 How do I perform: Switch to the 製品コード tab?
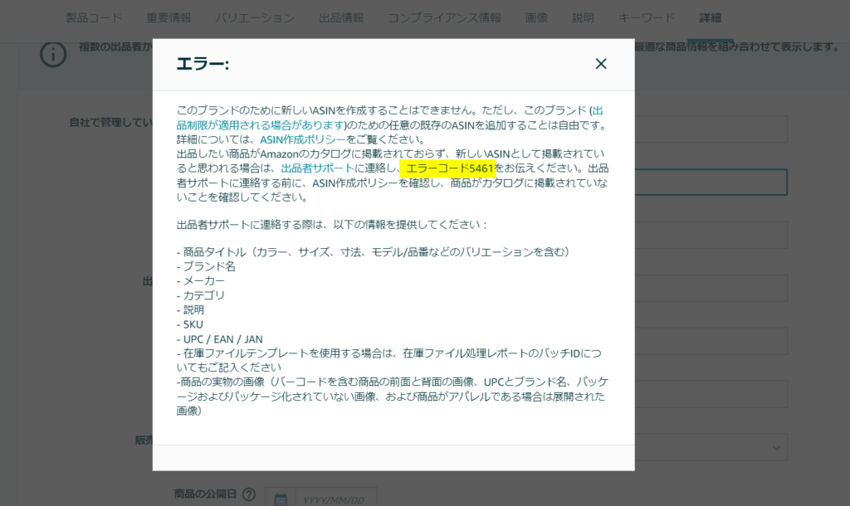[x=96, y=17]
